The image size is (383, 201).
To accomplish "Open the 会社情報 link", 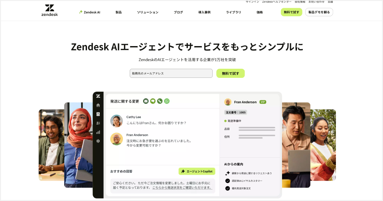I will tap(300, 2).
